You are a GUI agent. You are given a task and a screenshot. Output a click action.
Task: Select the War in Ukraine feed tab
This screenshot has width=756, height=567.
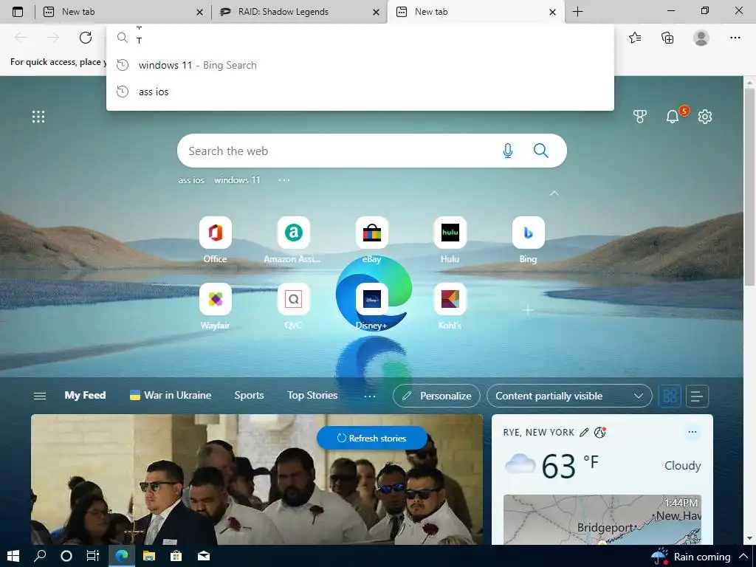click(x=171, y=396)
